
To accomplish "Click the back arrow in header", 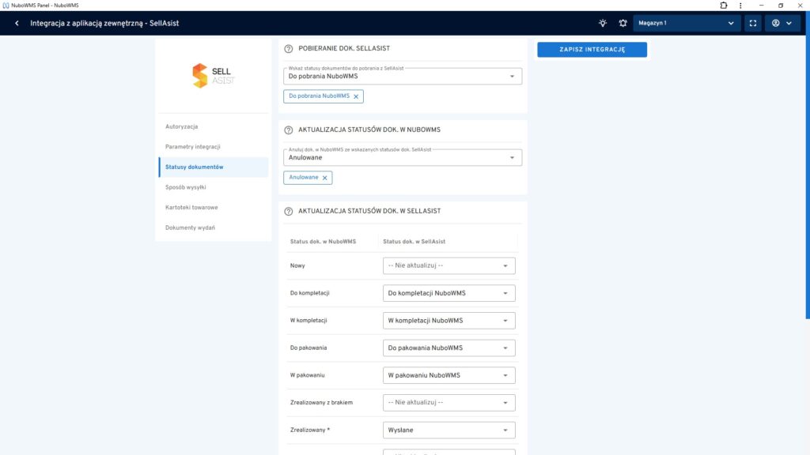I will (17, 23).
